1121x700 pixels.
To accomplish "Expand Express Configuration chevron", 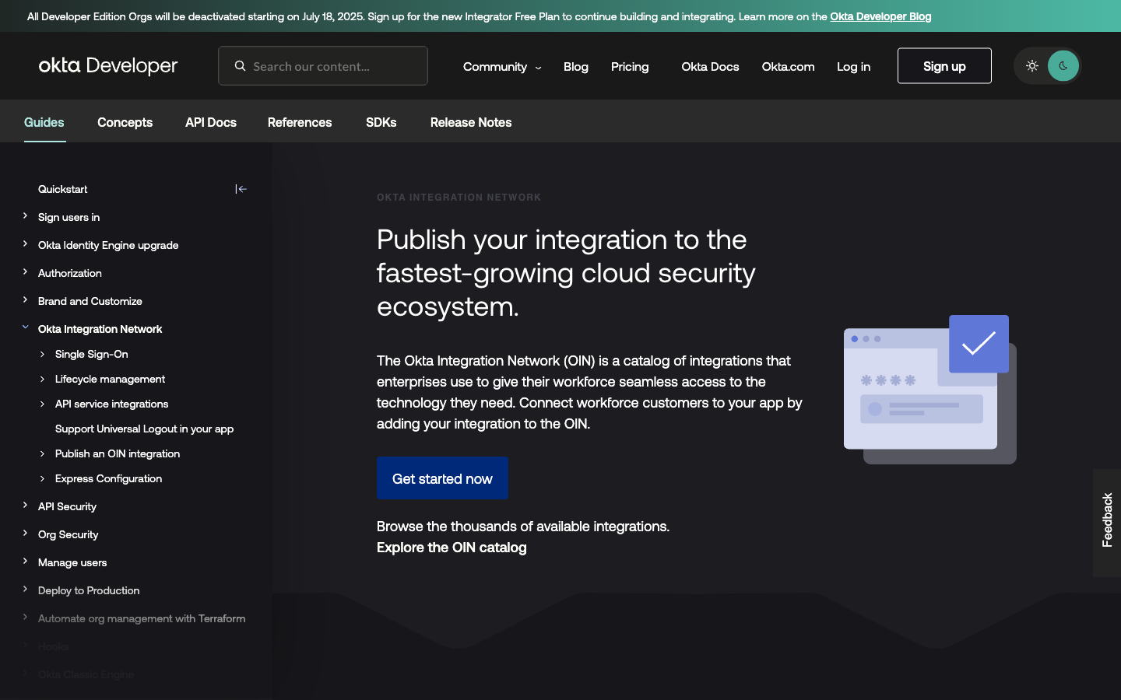I will [42, 479].
